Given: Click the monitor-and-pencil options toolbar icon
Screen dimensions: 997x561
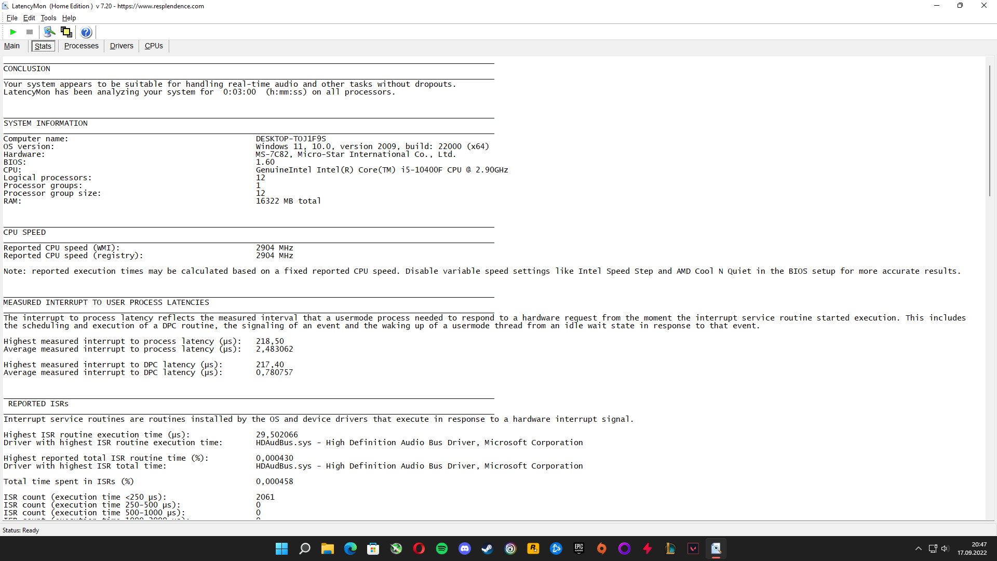Looking at the screenshot, I should point(49,32).
